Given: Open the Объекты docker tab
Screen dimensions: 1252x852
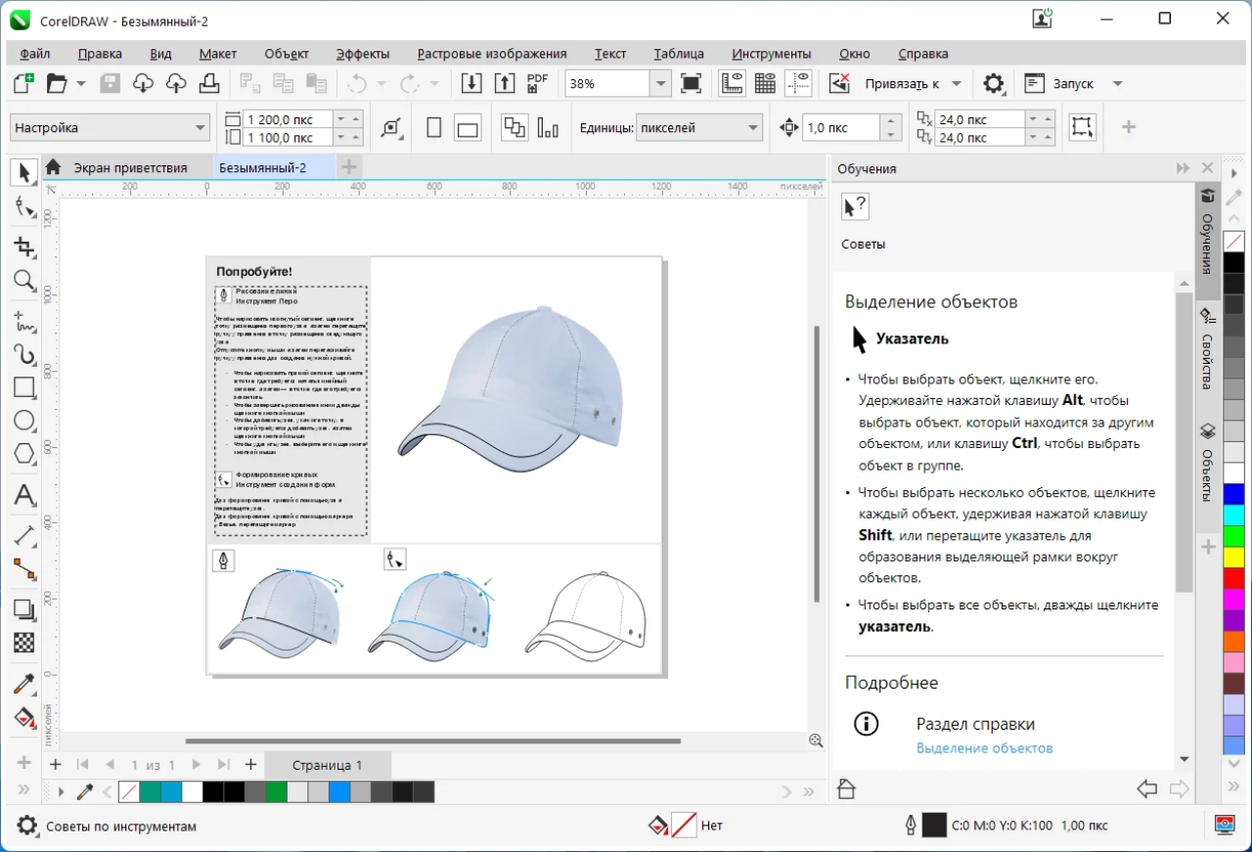Looking at the screenshot, I should tap(1207, 463).
